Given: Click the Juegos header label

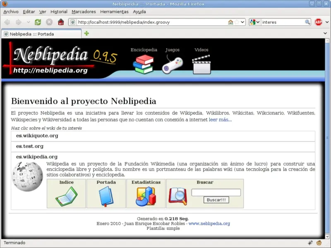Looking at the screenshot, I should tap(173, 50).
